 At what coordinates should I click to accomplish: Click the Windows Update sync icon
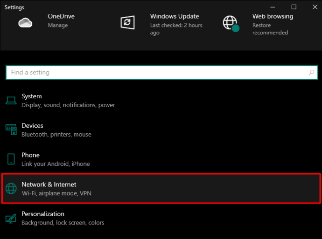127,22
